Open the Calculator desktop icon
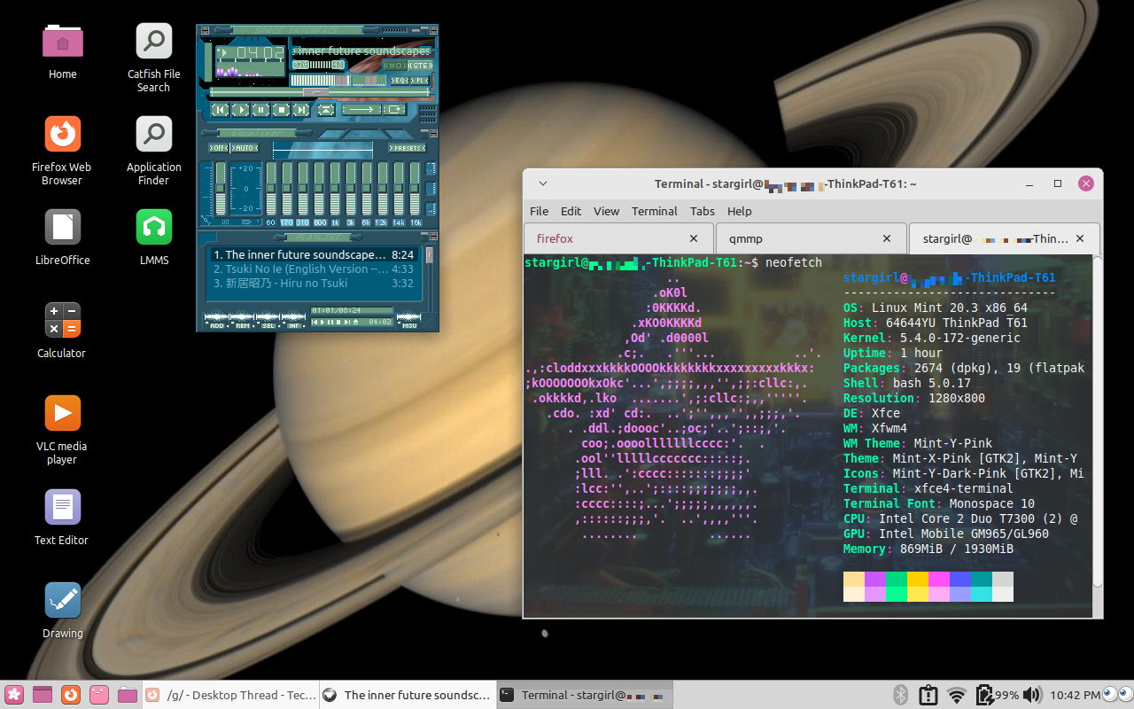The image size is (1134, 709). 62,330
